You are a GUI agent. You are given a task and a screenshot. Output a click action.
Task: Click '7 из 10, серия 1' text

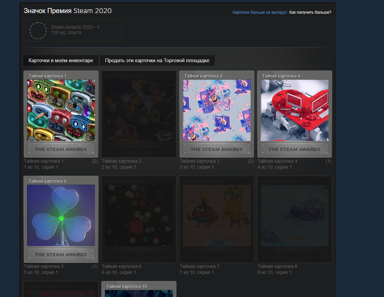197,273
